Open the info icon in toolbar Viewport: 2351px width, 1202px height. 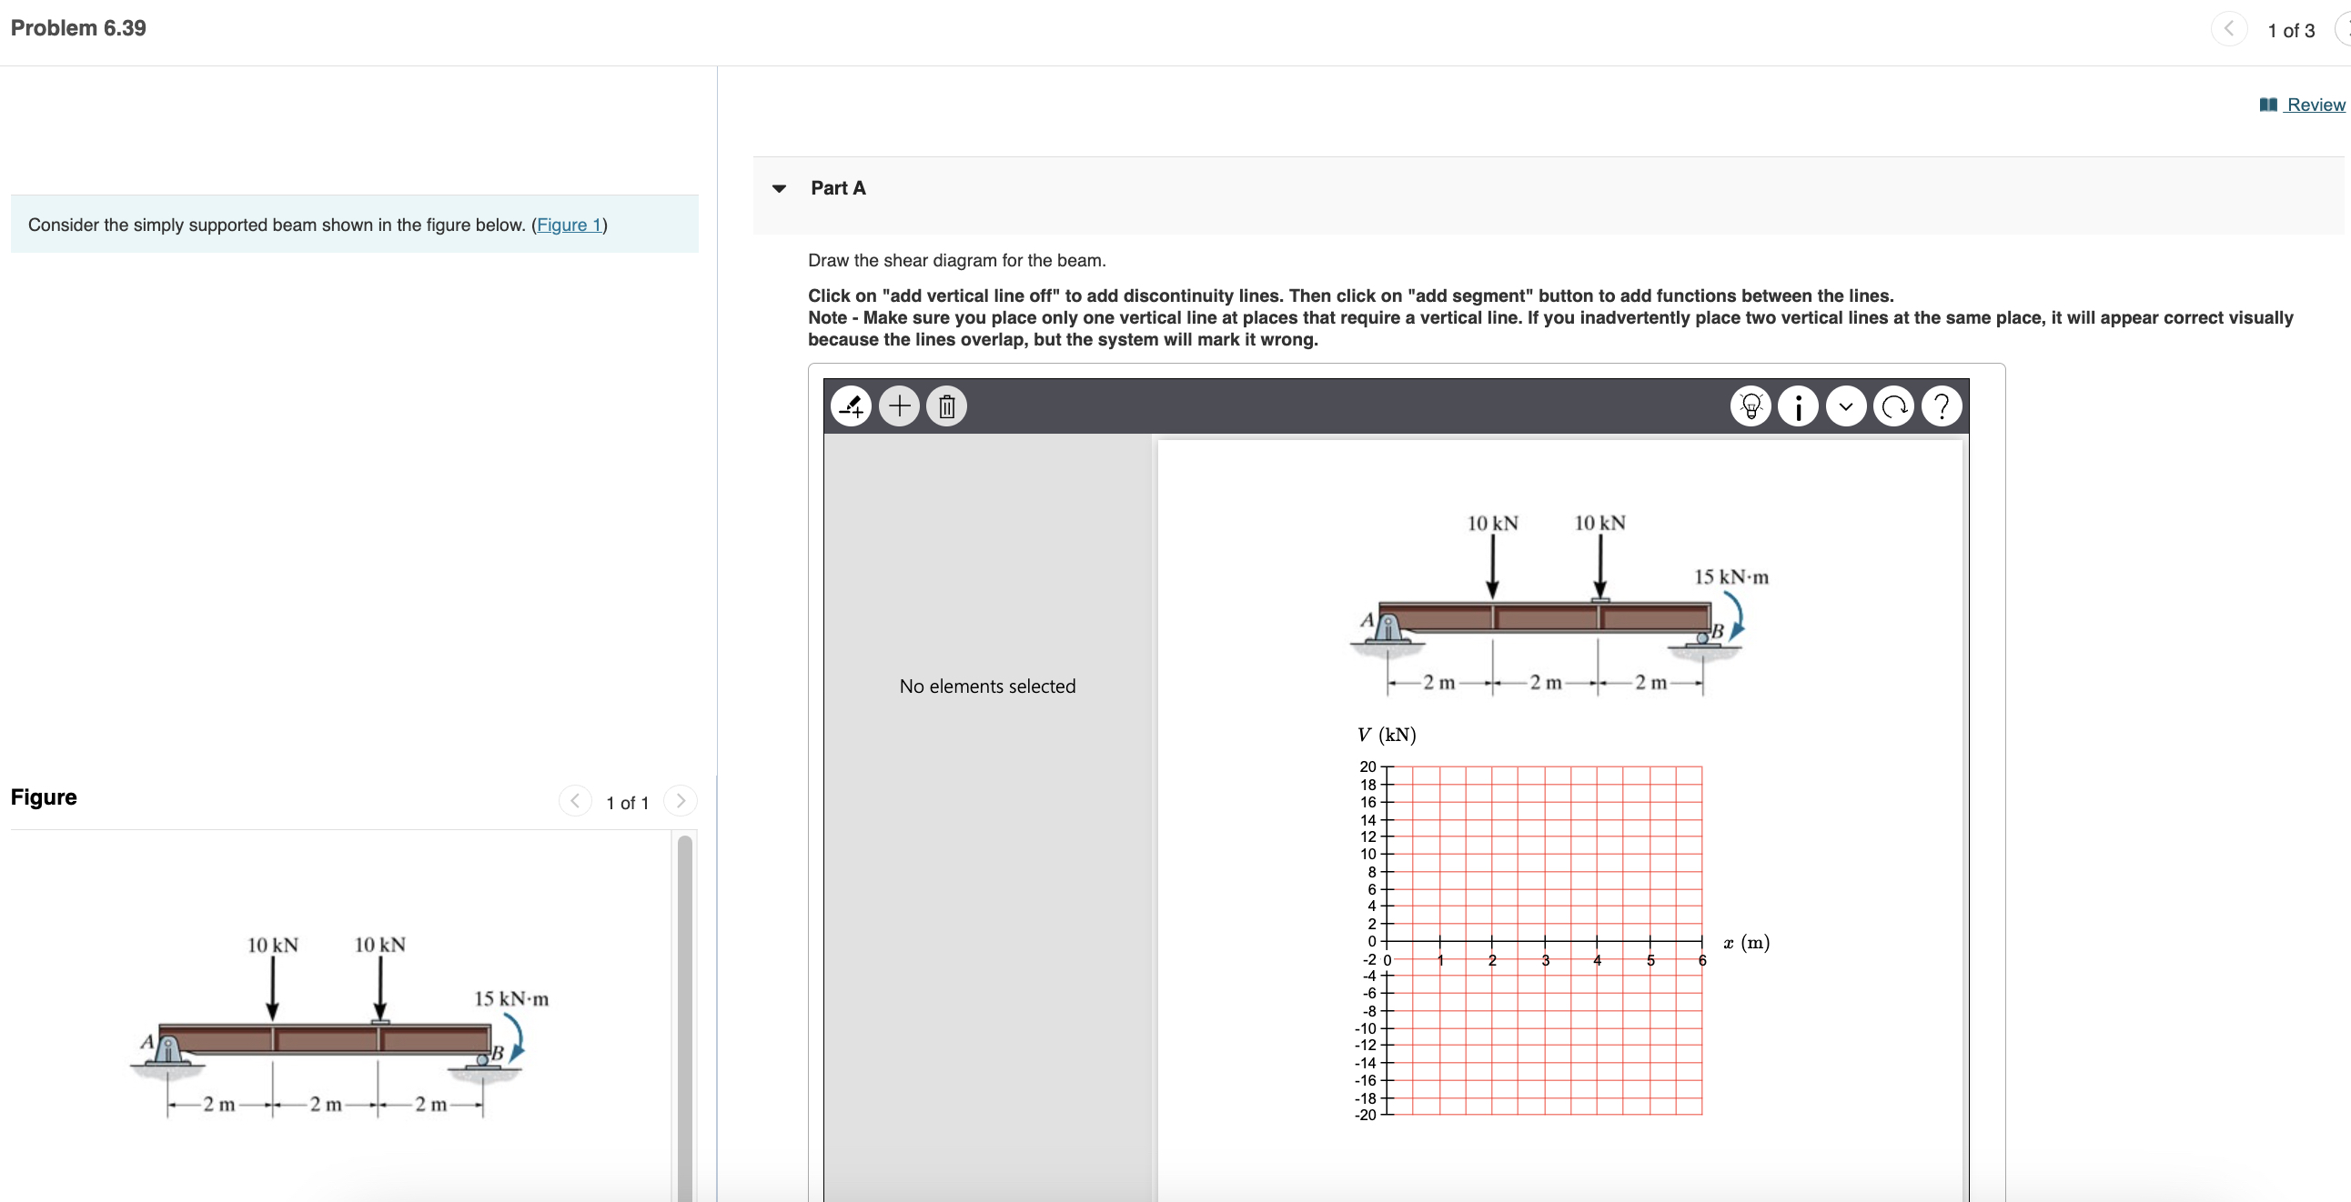pos(1798,406)
